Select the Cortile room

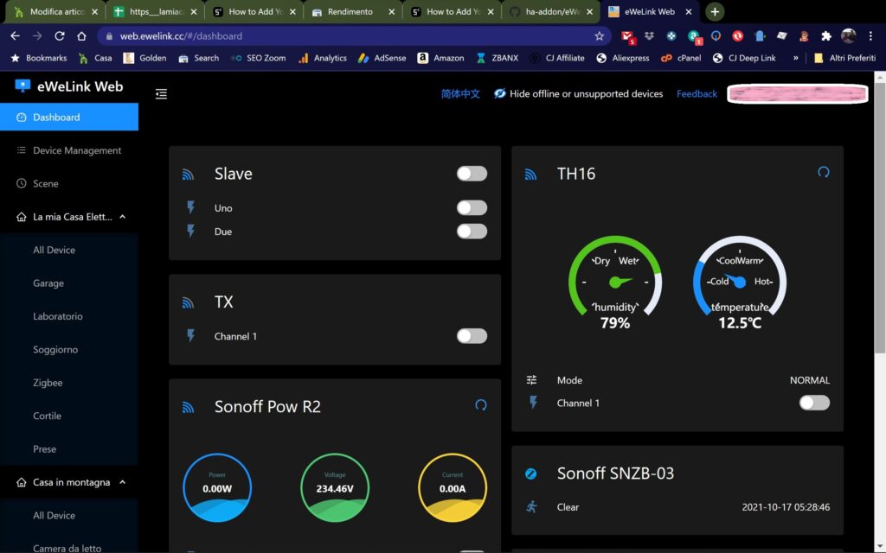(69, 416)
